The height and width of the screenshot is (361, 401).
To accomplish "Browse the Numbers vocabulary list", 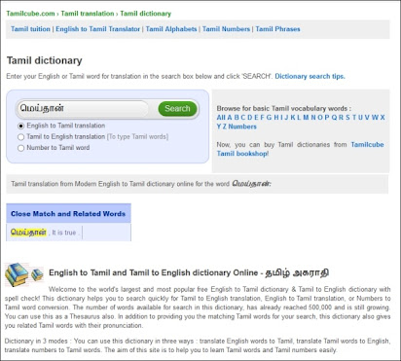I will click(x=242, y=126).
